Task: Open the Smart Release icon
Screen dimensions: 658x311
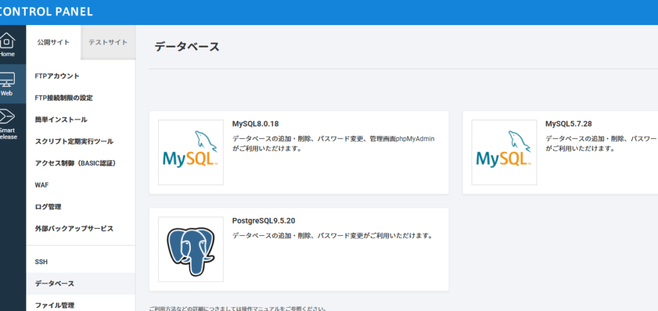Action: click(x=6, y=117)
